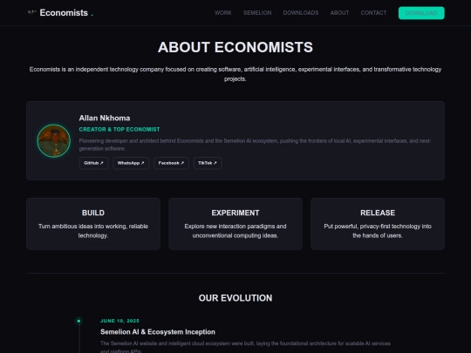The width and height of the screenshot is (471, 353).
Task: Open the TikTok external link button
Action: [208, 163]
